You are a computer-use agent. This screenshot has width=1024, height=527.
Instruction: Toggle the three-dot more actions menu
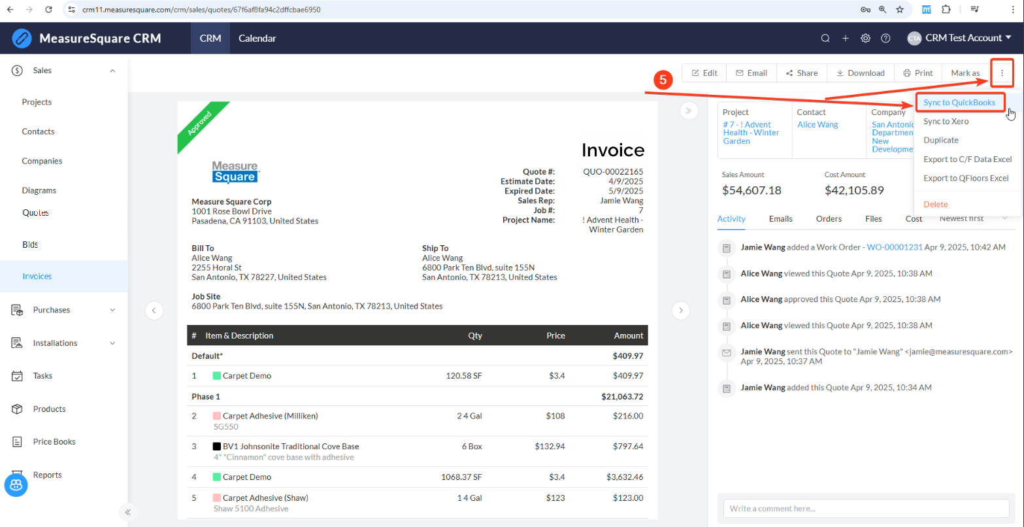pos(1002,73)
